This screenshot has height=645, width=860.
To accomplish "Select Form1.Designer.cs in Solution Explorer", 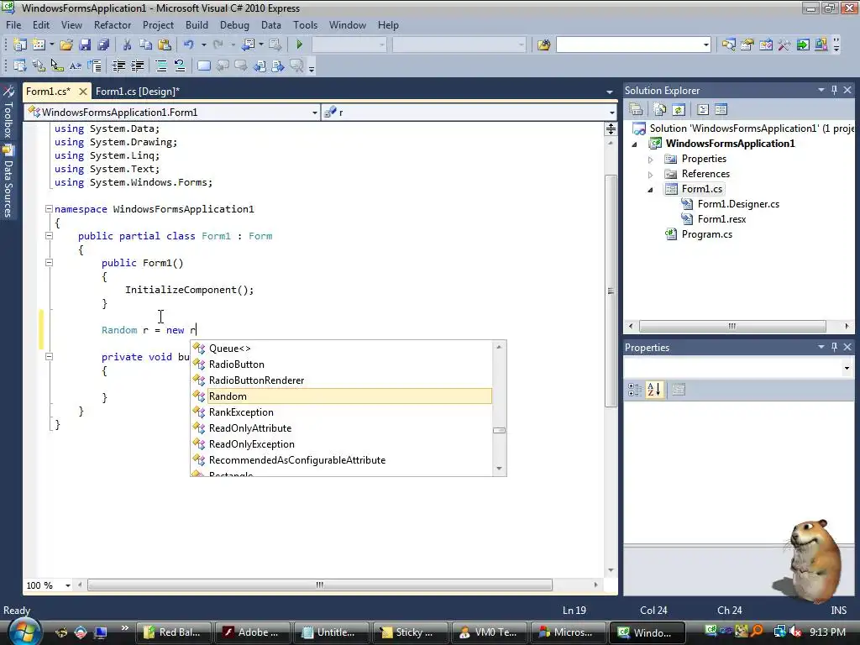I will [738, 204].
